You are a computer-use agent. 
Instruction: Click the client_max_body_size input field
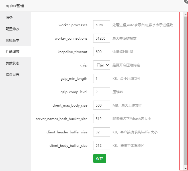(102, 105)
